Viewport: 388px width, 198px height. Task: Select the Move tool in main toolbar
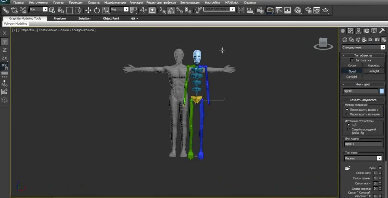(88, 11)
